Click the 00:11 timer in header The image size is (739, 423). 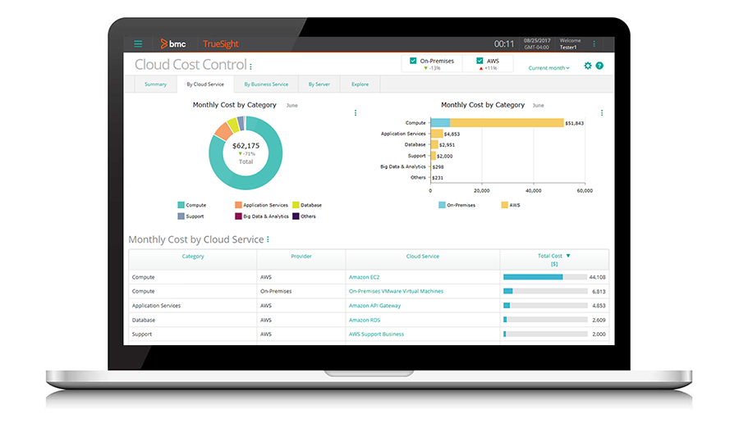click(x=504, y=43)
